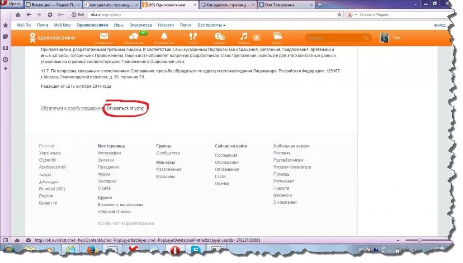Screen dimensions: 463x263
Task: Open Skype from the taskbar
Action: pos(195,250)
